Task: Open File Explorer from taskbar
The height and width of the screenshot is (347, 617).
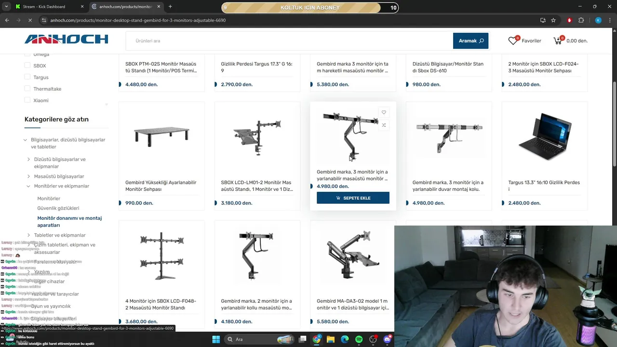Action: 331,339
